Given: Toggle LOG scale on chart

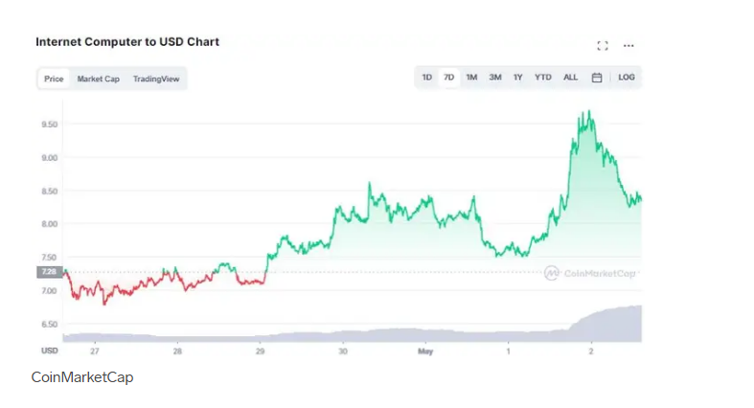Looking at the screenshot, I should pos(626,78).
